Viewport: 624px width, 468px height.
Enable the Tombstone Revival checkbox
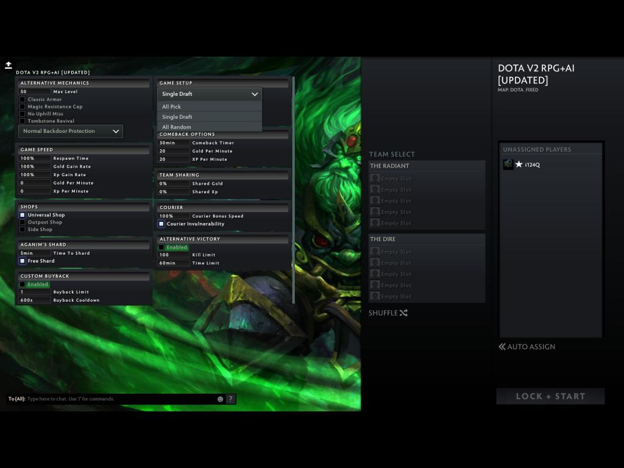click(x=23, y=121)
